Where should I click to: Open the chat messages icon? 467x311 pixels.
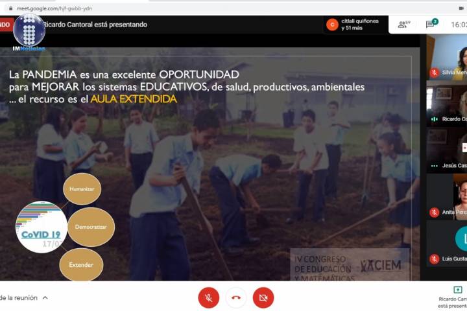coord(431,25)
